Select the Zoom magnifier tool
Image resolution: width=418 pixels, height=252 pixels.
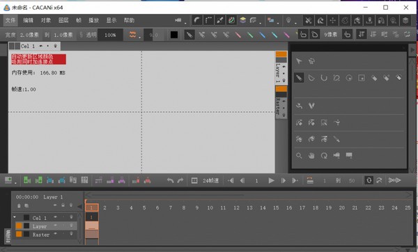point(299,155)
